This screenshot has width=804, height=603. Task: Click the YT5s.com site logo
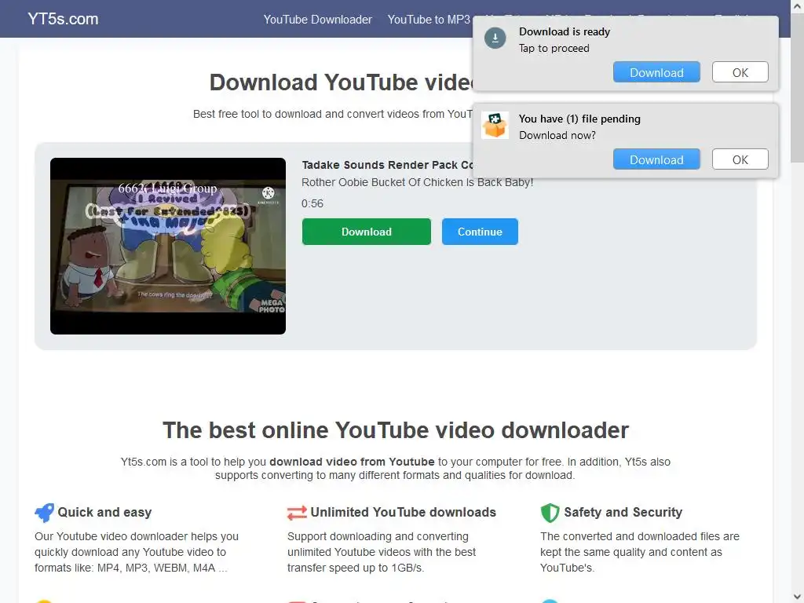click(x=63, y=19)
